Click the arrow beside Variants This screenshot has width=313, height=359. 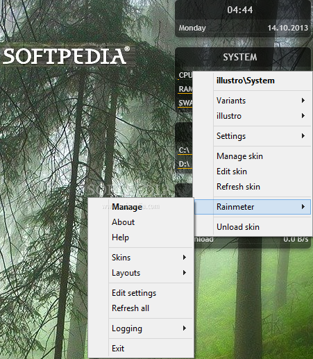coord(303,101)
